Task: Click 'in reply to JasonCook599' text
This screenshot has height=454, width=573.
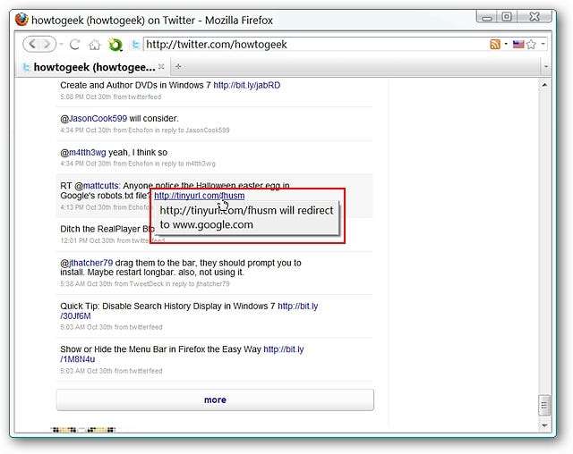Action: (x=192, y=130)
